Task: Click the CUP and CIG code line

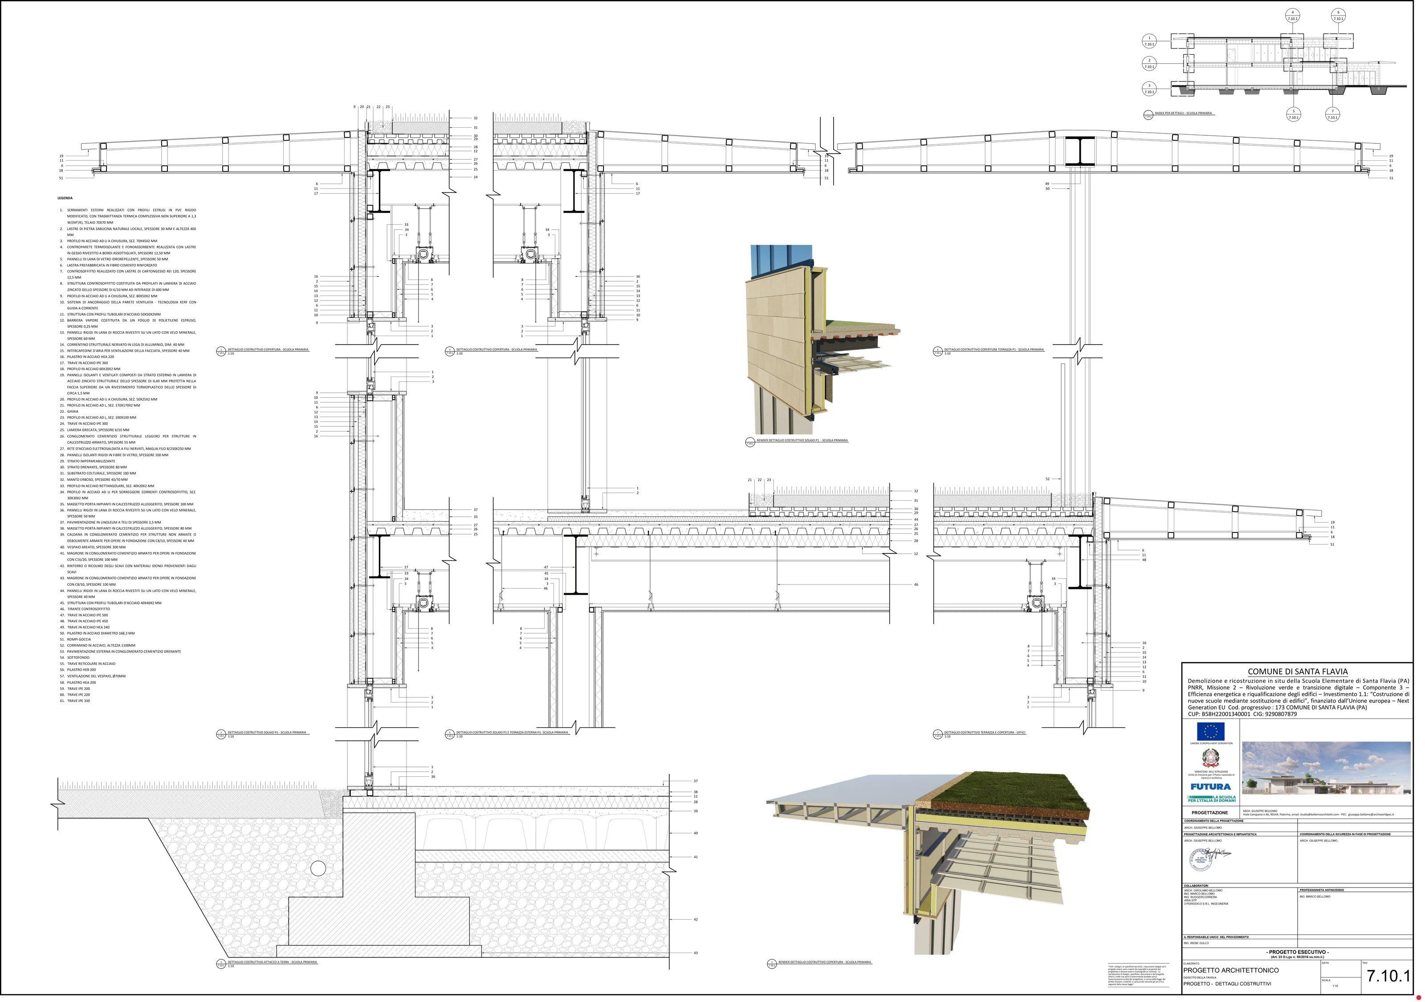Action: tap(1242, 714)
